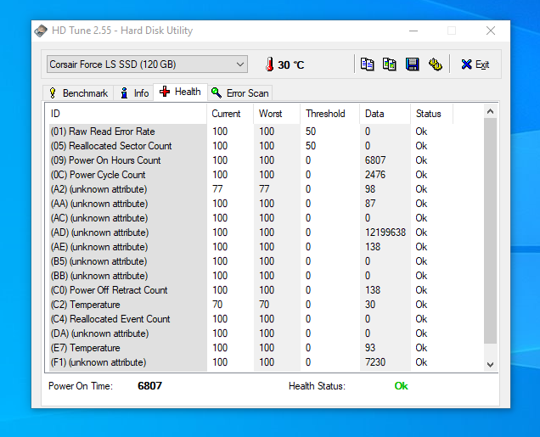The image size is (540, 437).
Task: Open the options wrench icon
Action: (436, 64)
